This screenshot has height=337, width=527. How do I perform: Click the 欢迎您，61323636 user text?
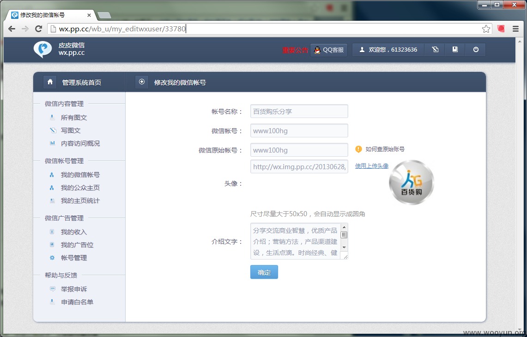click(393, 50)
